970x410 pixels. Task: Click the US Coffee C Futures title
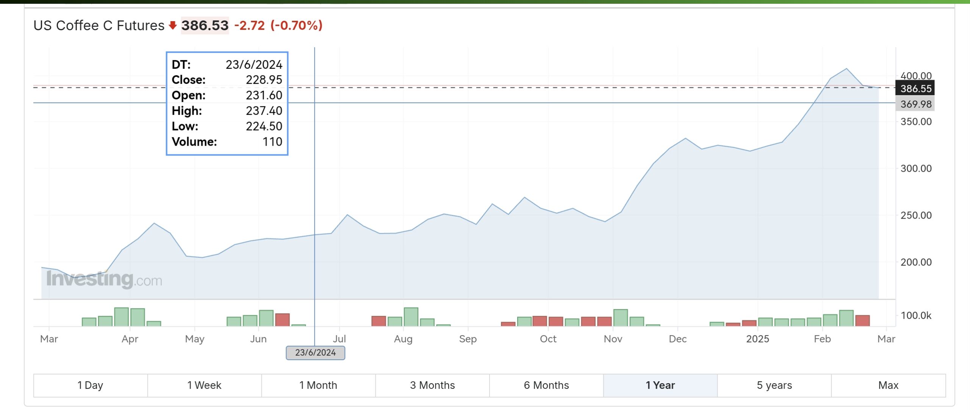[99, 25]
